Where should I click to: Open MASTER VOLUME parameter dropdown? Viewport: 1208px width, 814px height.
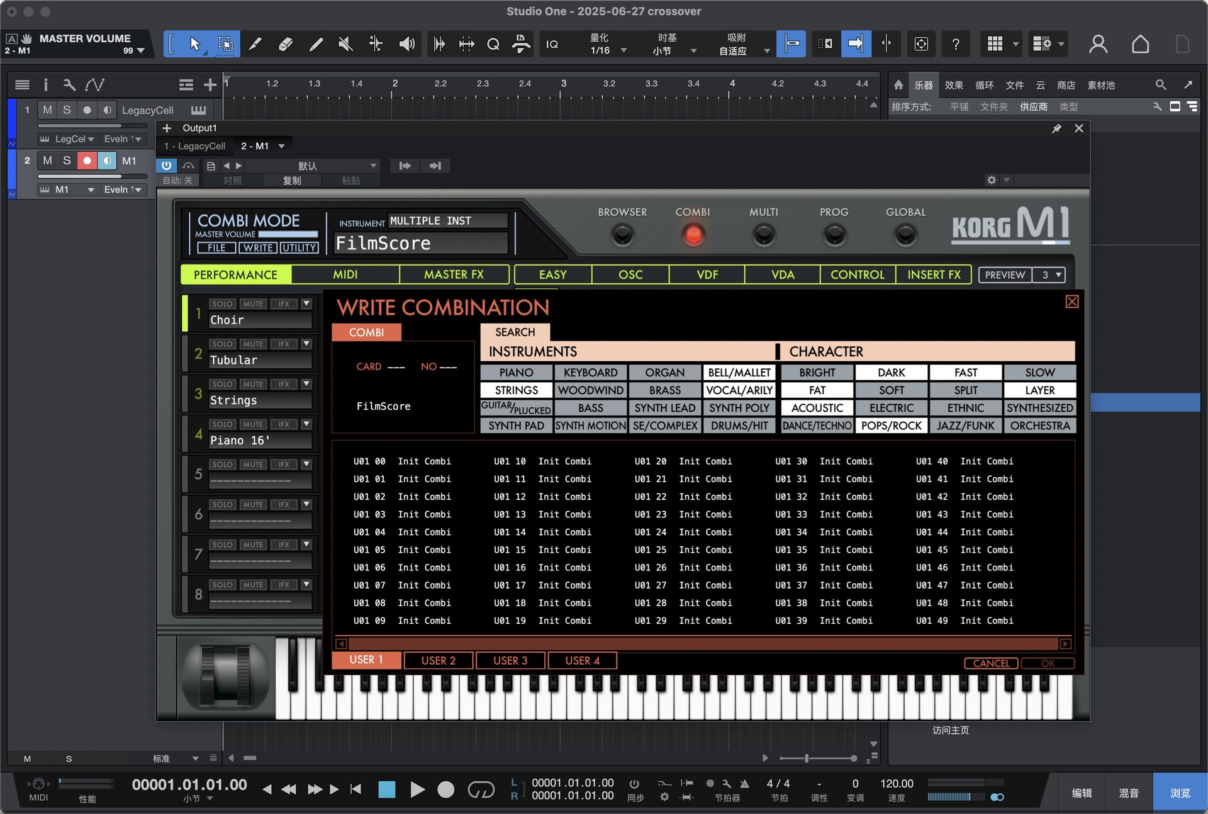pyautogui.click(x=141, y=50)
